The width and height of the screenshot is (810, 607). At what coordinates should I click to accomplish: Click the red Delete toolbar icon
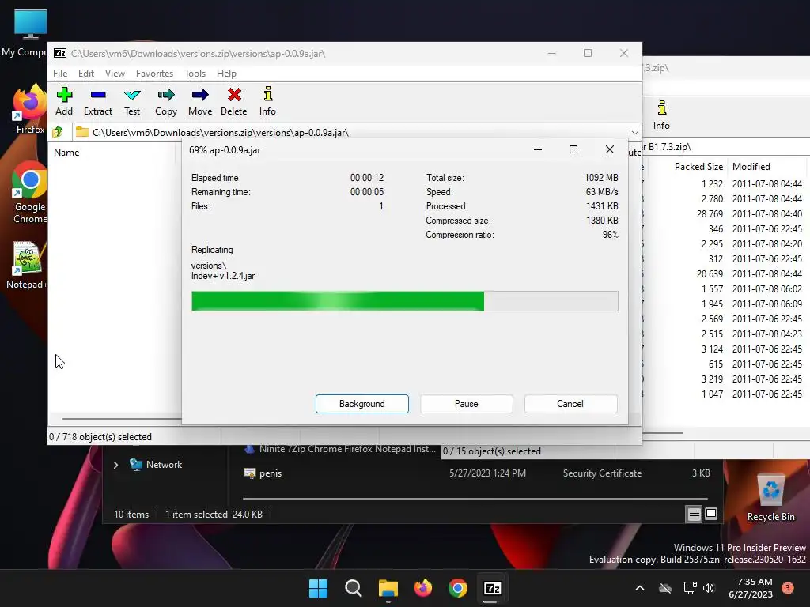pyautogui.click(x=233, y=101)
